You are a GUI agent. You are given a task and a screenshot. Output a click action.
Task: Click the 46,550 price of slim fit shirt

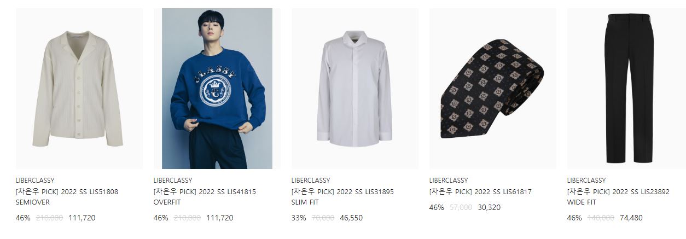pos(351,218)
